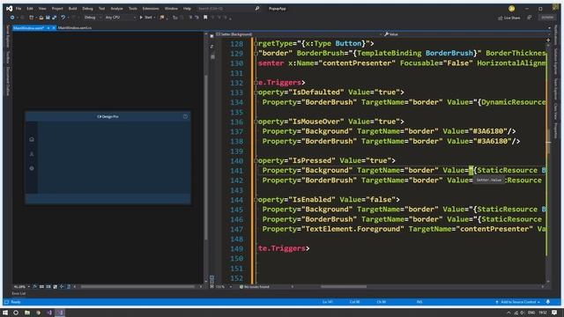Screen dimensions: 564x317
Task: Click the notifications bell in the status bar
Action: pos(548,302)
